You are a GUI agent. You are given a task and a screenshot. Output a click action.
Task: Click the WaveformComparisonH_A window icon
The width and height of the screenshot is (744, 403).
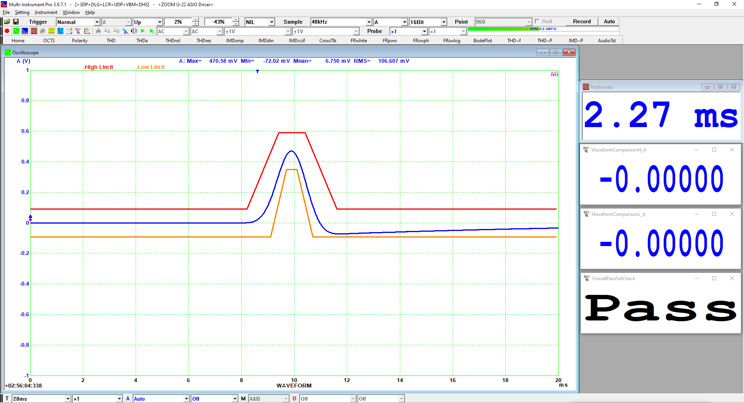coord(586,150)
